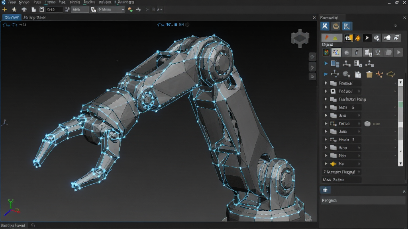
Task: Expand the blue arrow beside the windows icon
Action: (326, 64)
